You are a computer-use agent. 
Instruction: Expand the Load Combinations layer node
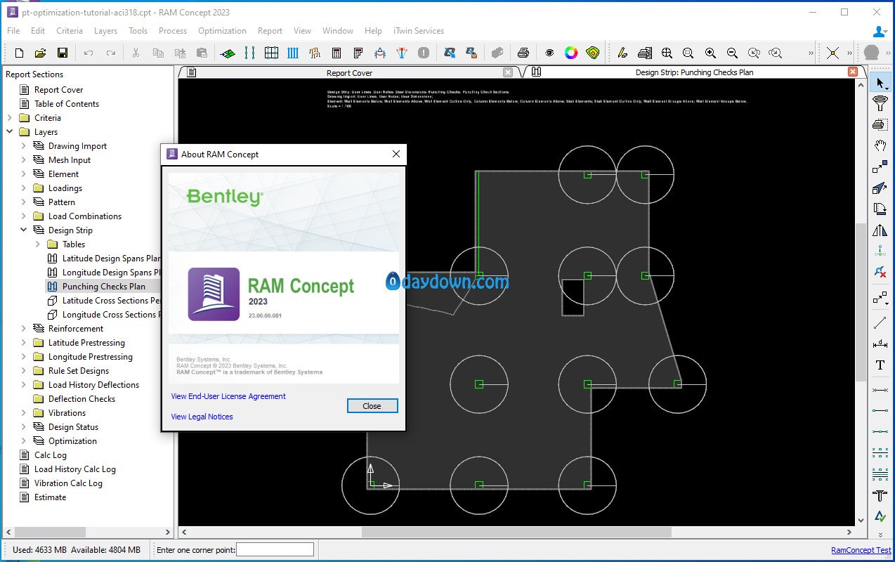click(24, 216)
